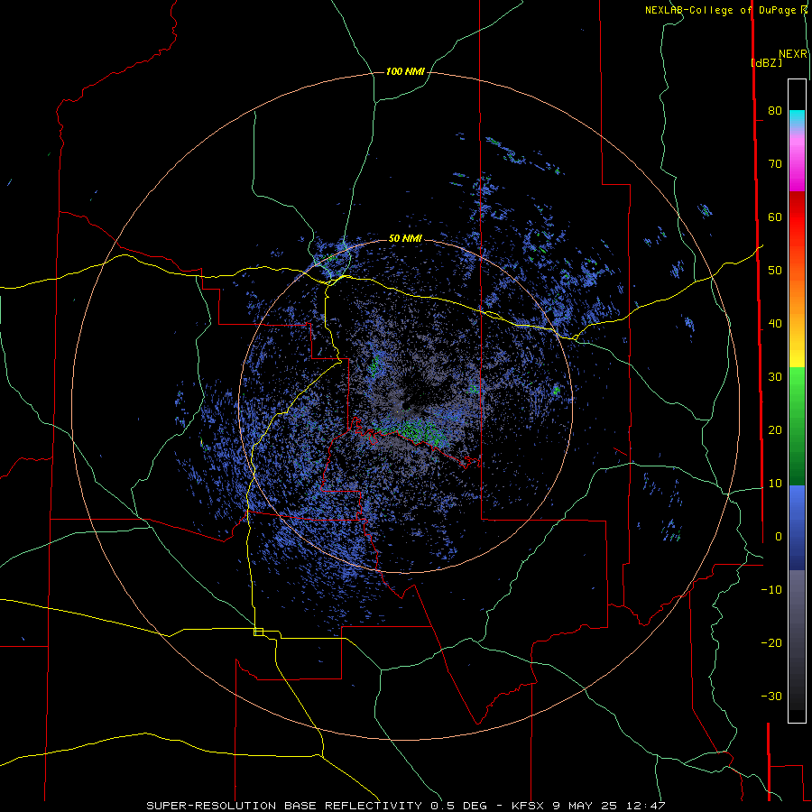
Task: Click the 80 dBZ scale value
Action: coord(775,111)
